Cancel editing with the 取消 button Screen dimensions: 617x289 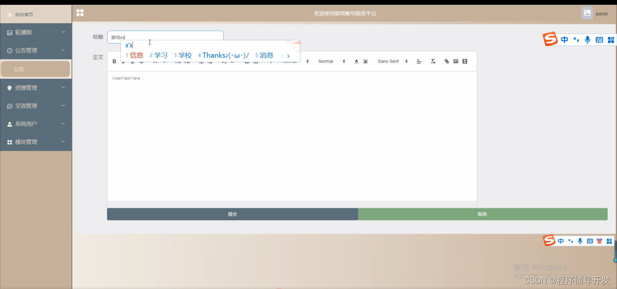[482, 214]
